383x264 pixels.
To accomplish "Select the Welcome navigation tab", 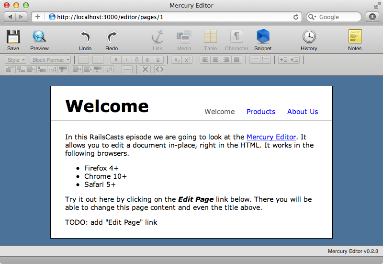I will (220, 112).
